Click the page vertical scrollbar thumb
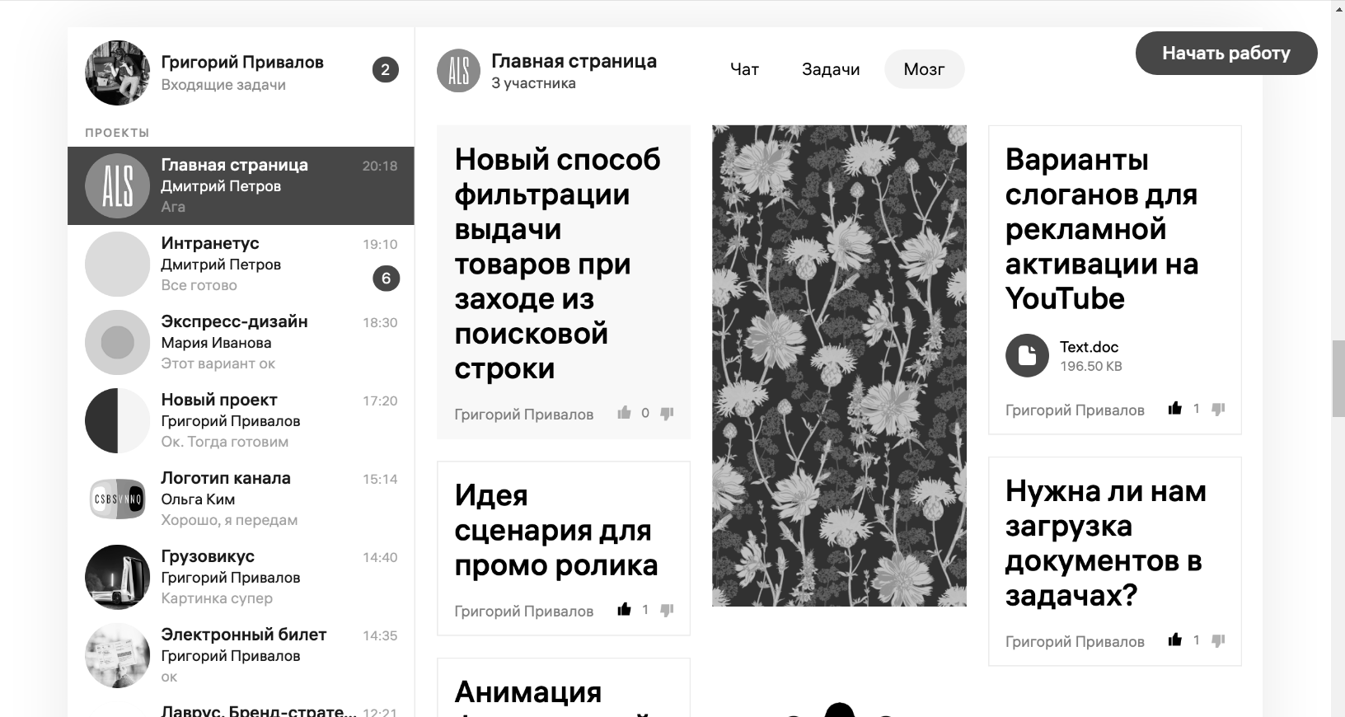Screen dimensions: 1345x717 (1338, 377)
